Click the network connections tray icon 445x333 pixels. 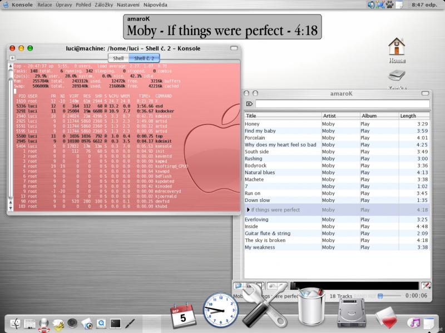click(x=380, y=5)
